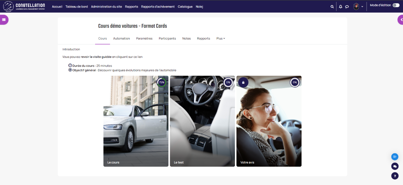This screenshot has width=403, height=185.
Task: Click the lock icon on Votre avis card
Action: coord(243,82)
